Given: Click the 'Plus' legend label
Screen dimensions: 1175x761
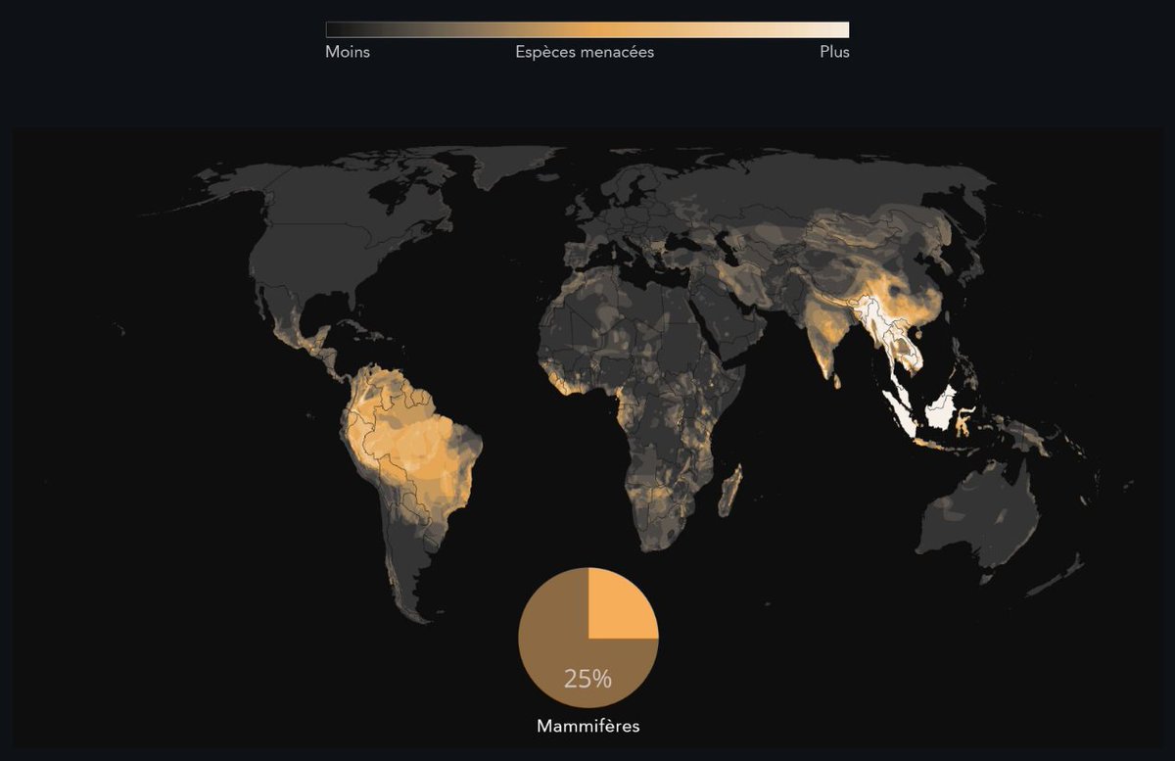Looking at the screenshot, I should (834, 52).
